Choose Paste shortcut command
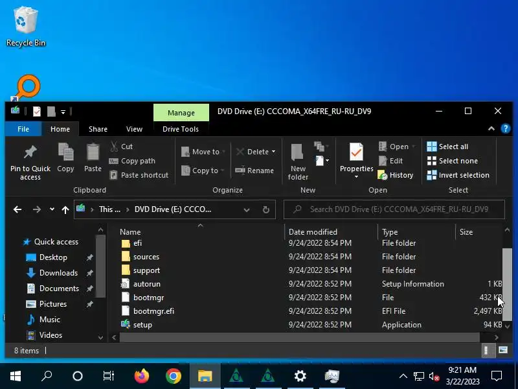 point(139,175)
